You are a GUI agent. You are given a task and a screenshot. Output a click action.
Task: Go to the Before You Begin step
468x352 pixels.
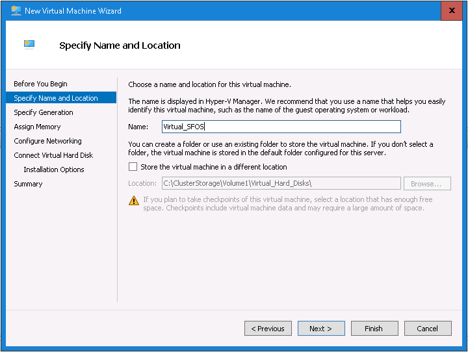coord(40,84)
